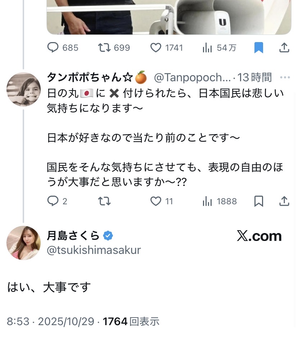Open @Tanpopoch handle profile link

point(193,77)
